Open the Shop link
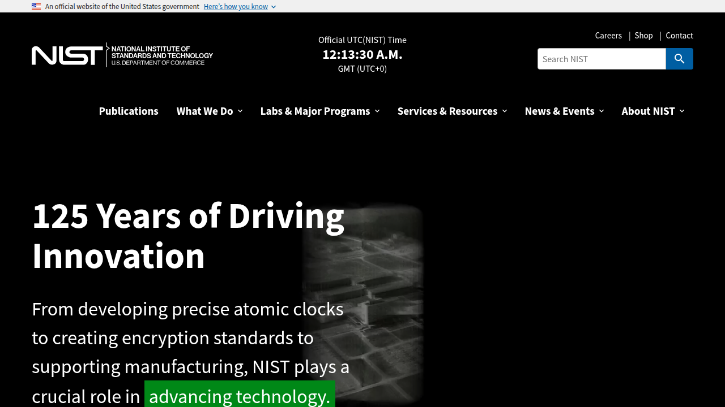 pos(643,35)
